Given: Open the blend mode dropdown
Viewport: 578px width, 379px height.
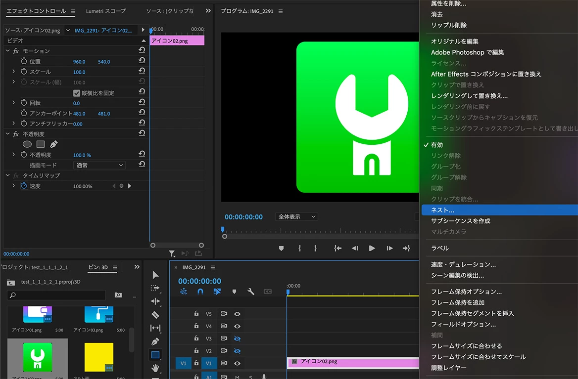Looking at the screenshot, I should [x=99, y=165].
